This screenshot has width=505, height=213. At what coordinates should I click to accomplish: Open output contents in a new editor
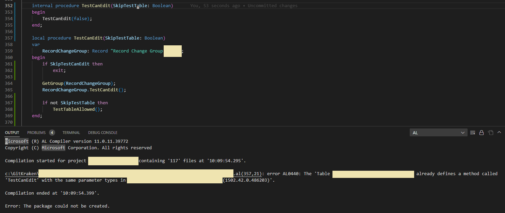(x=490, y=133)
